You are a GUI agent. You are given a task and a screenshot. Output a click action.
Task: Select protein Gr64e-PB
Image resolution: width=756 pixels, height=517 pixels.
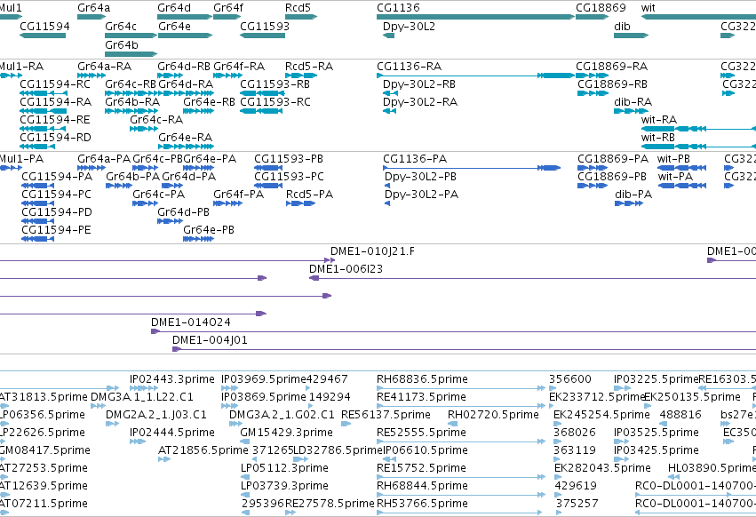coord(198,239)
